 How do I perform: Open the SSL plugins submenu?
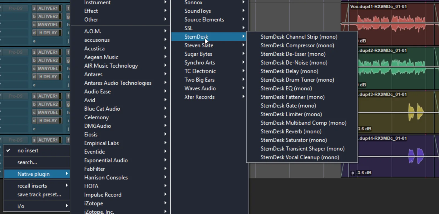coord(210,28)
